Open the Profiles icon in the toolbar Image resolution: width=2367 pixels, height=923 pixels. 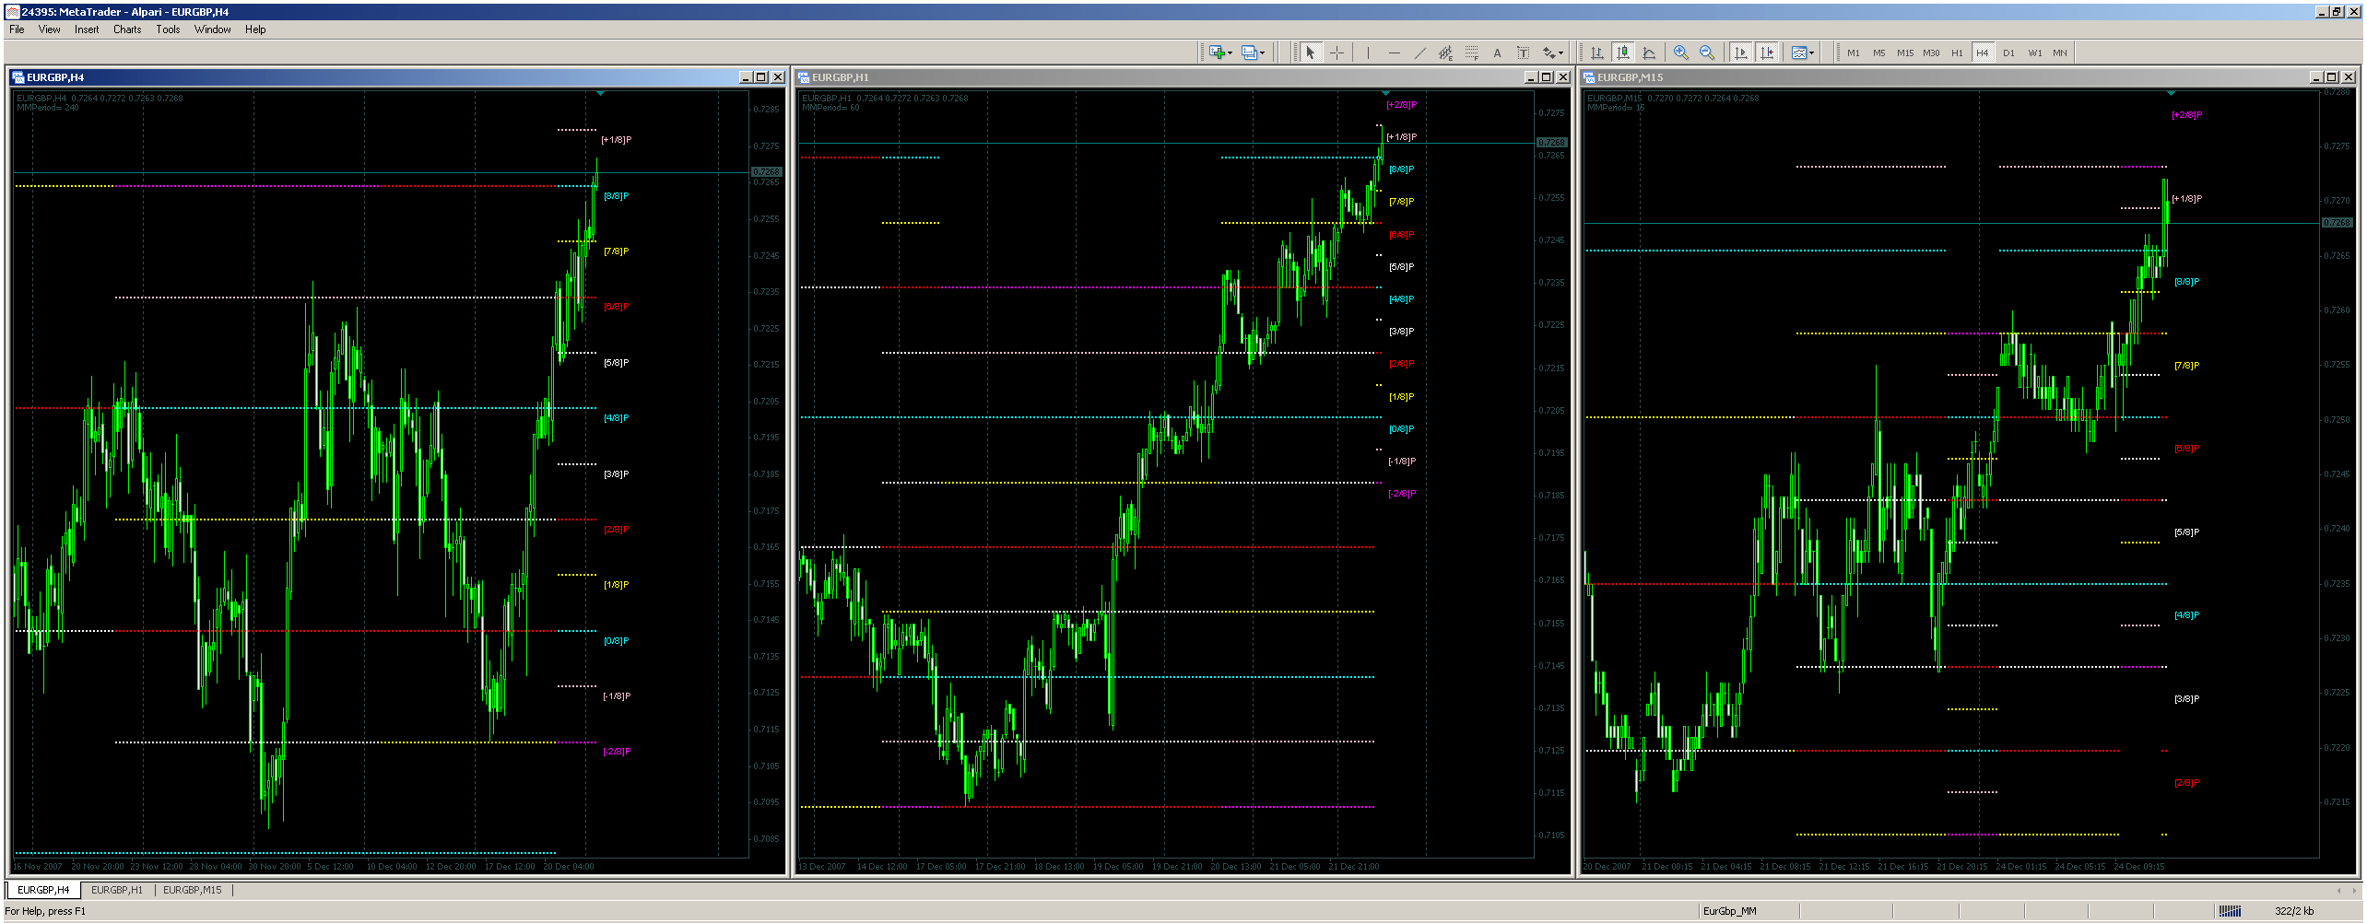pos(1249,53)
